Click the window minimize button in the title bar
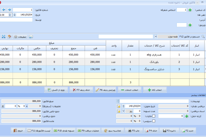This screenshot has height=137, width=206. point(197,3)
